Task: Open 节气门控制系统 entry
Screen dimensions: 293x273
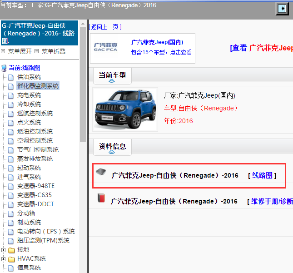Action: click(38, 150)
